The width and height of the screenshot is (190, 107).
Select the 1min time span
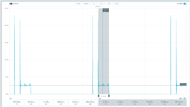coord(117,4)
